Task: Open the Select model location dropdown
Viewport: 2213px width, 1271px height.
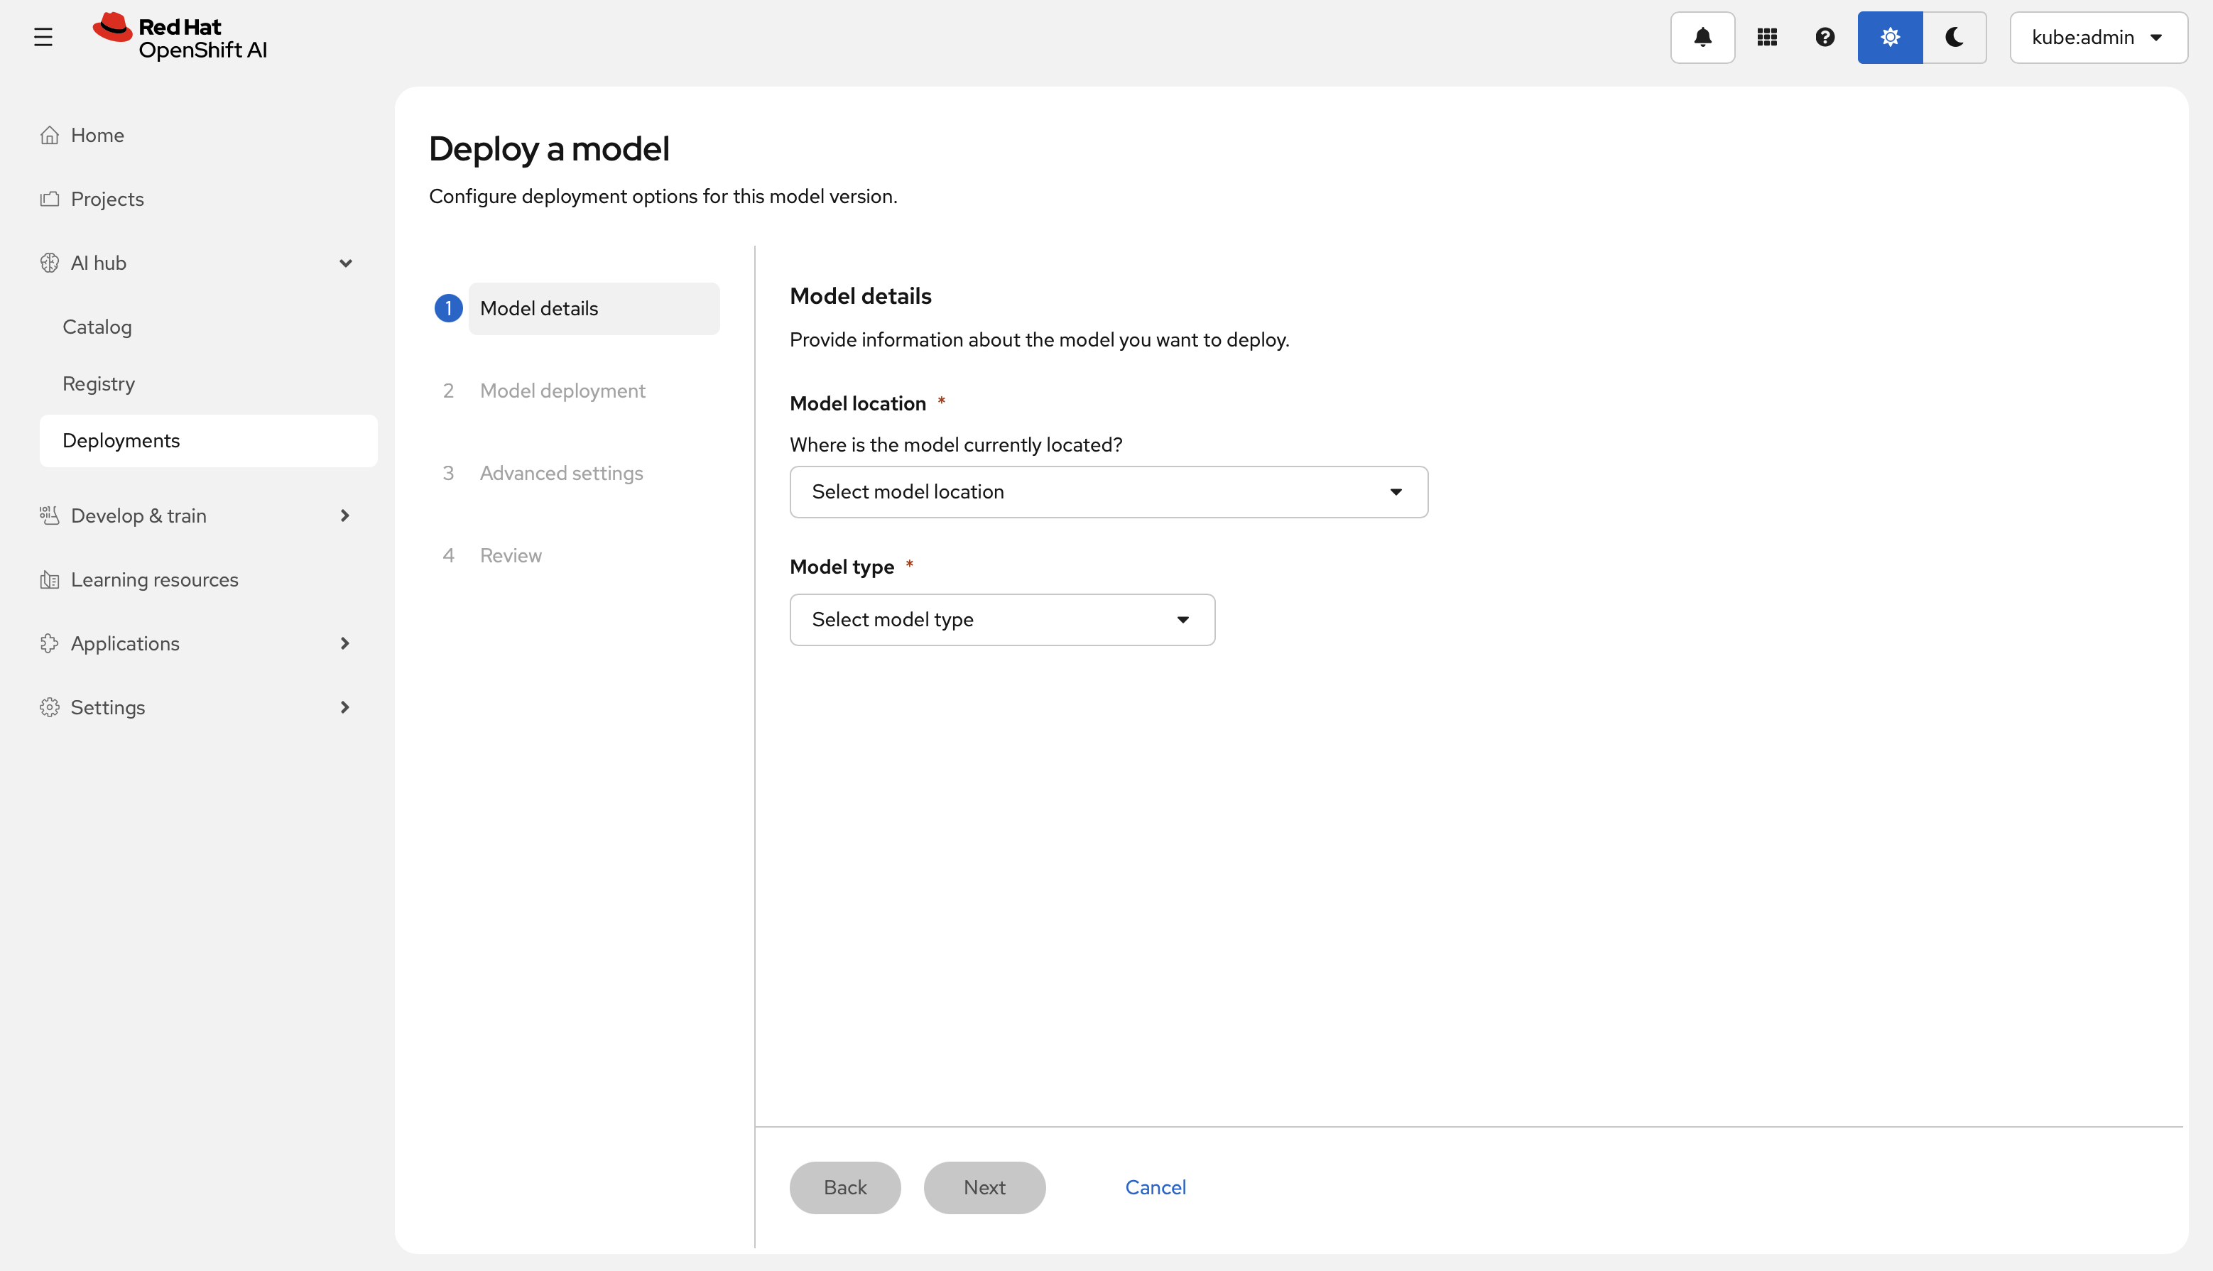Action: (1108, 491)
